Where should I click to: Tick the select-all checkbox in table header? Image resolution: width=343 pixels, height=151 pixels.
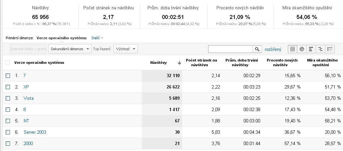pos(8,63)
